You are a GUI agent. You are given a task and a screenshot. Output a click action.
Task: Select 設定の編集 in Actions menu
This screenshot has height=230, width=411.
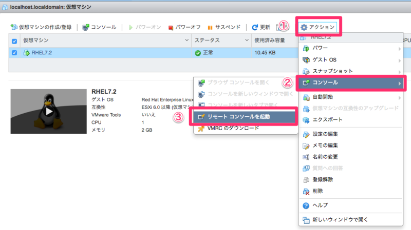(350, 134)
